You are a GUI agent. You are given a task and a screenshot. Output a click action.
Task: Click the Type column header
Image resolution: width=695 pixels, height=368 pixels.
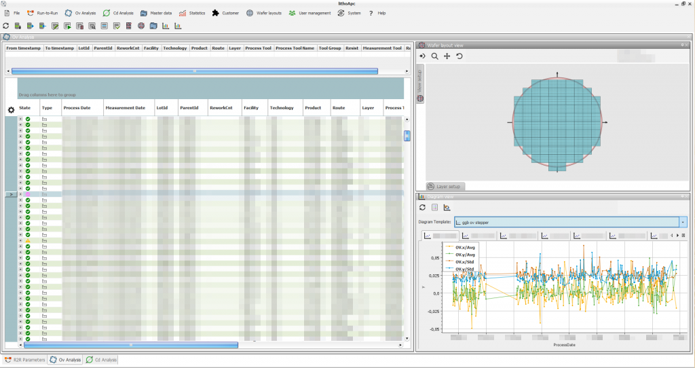[50, 108]
